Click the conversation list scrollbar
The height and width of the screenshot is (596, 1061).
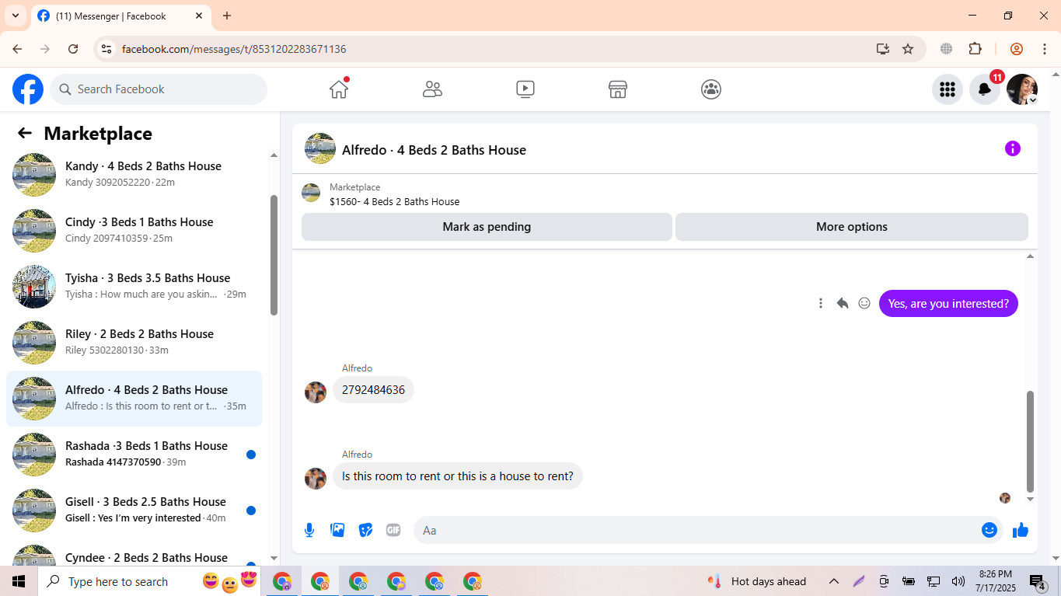(274, 255)
